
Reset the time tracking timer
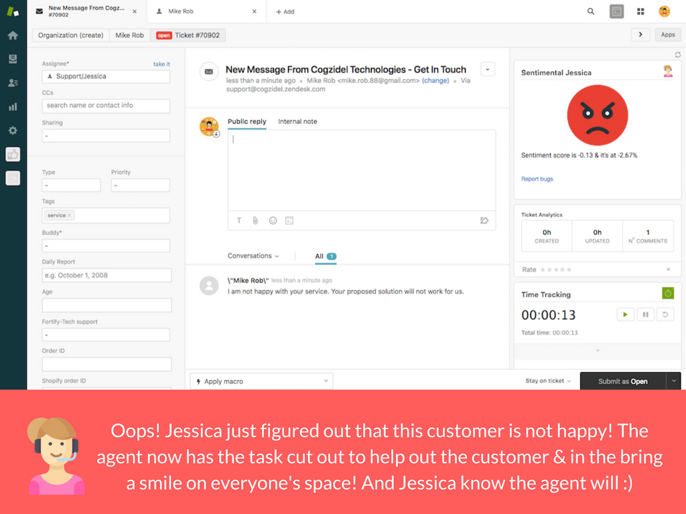(x=665, y=315)
